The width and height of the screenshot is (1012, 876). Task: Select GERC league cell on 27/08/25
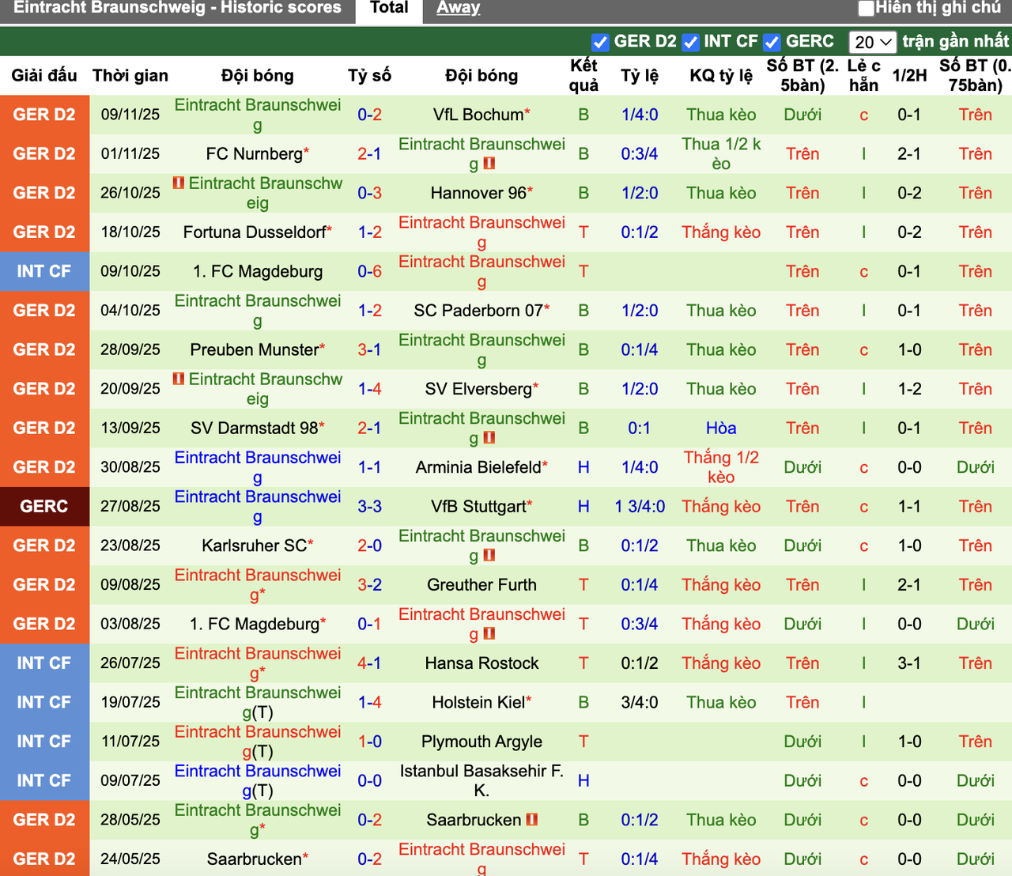44,507
